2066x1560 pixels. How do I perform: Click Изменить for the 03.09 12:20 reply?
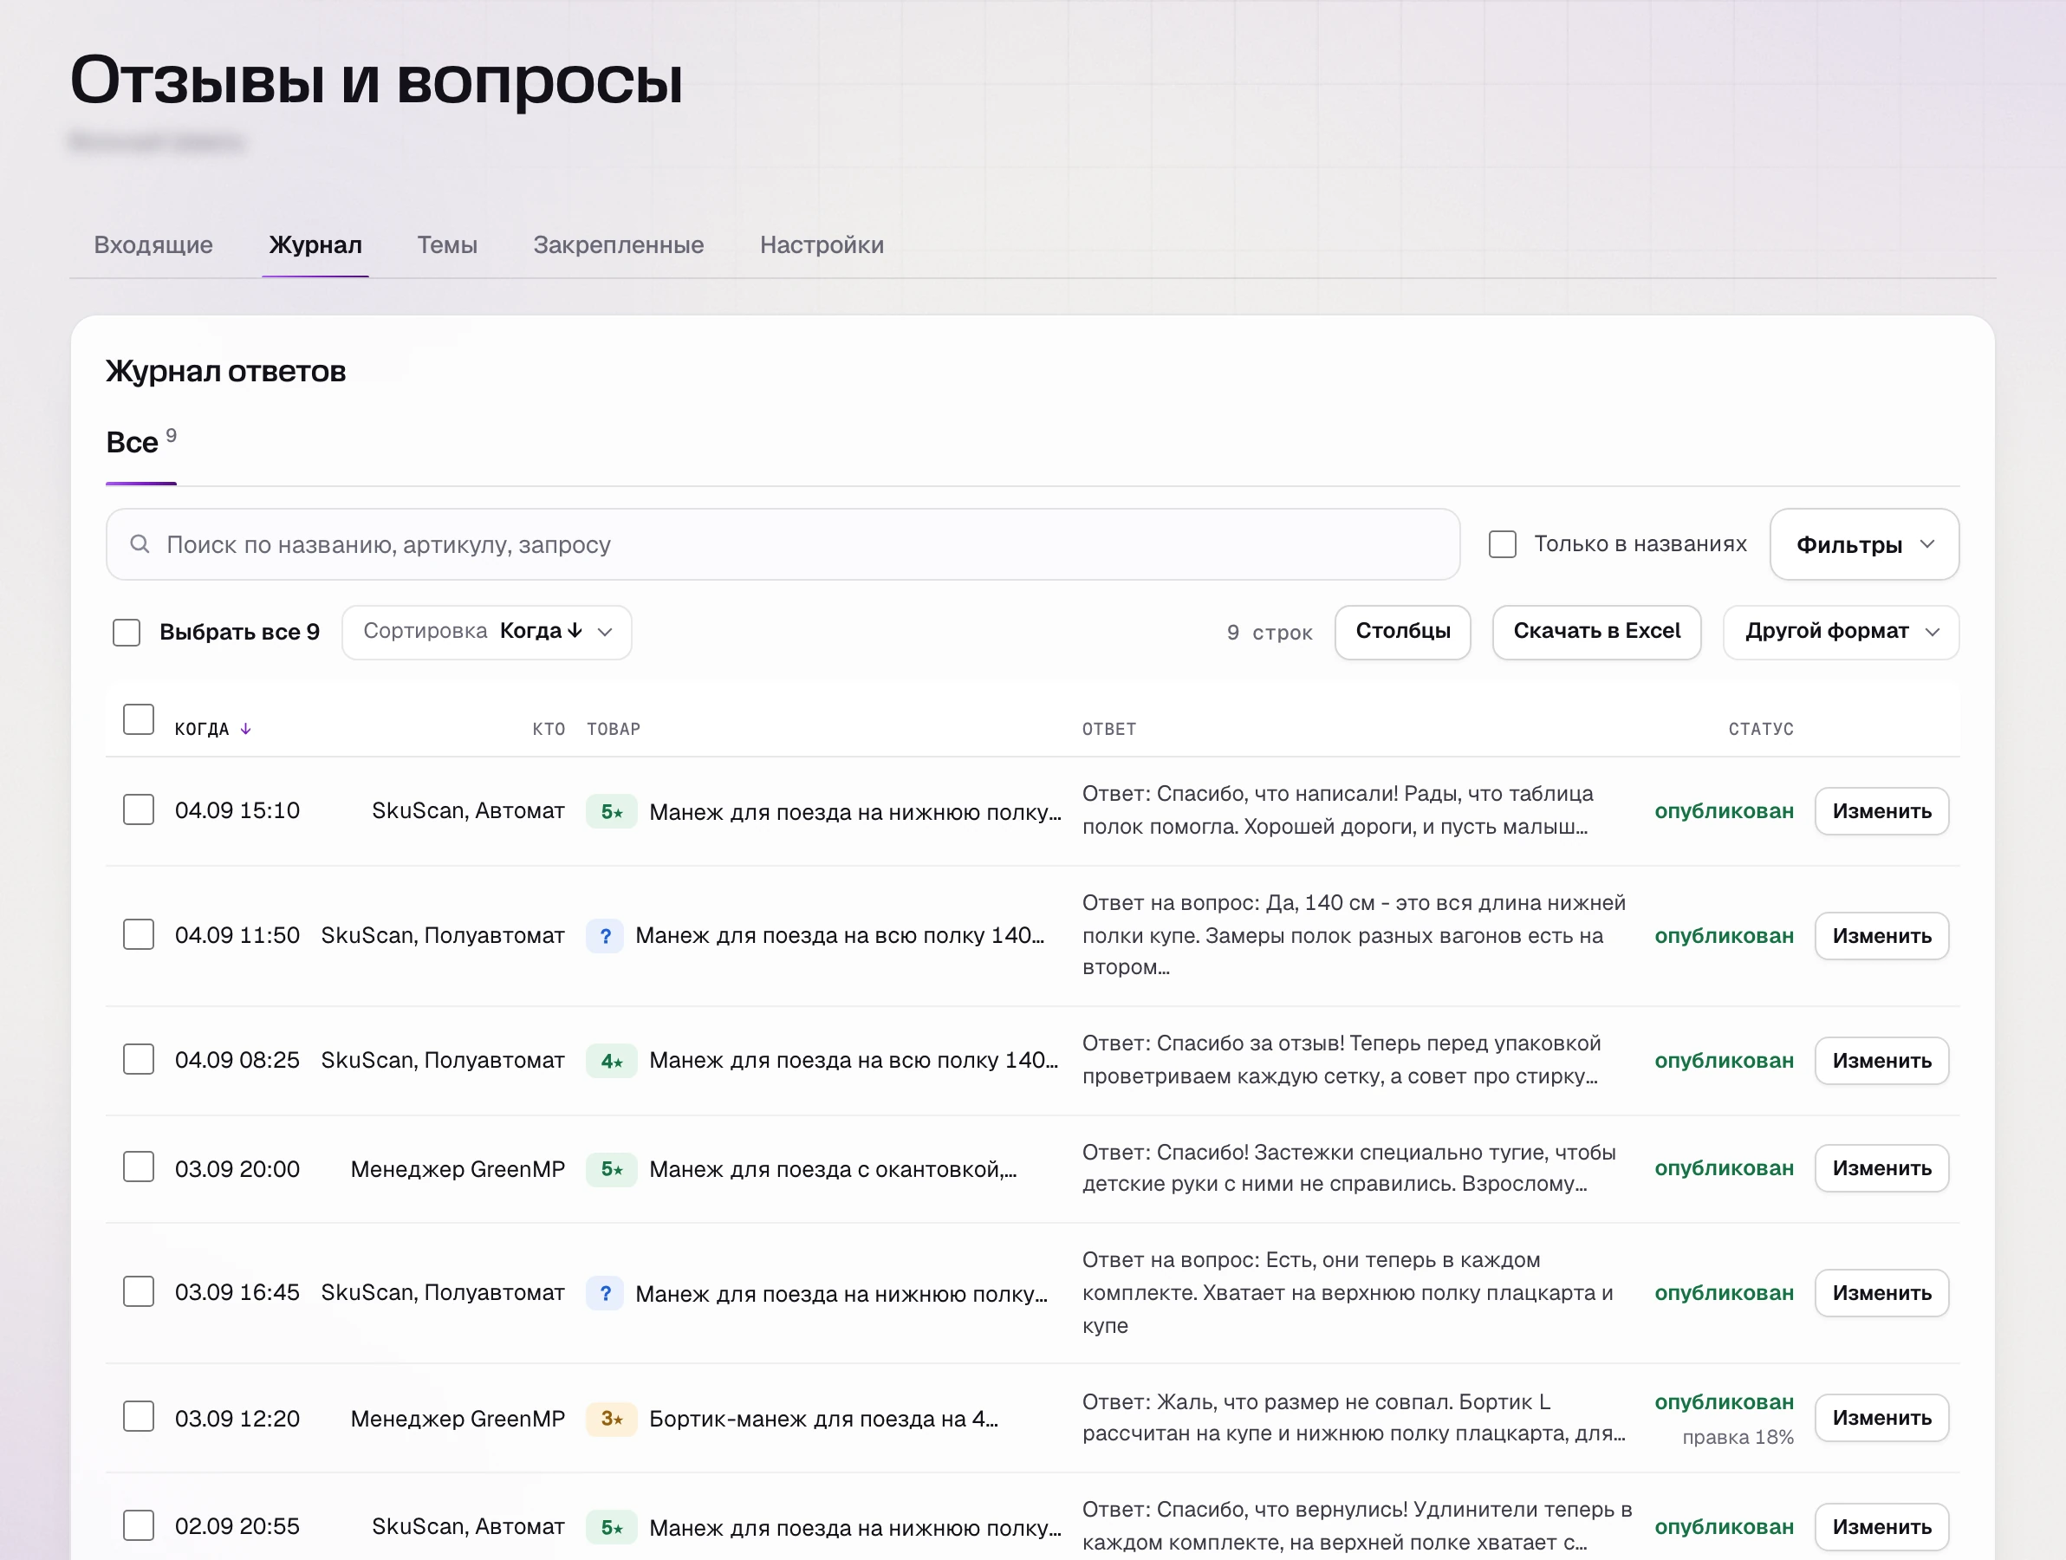pos(1882,1418)
